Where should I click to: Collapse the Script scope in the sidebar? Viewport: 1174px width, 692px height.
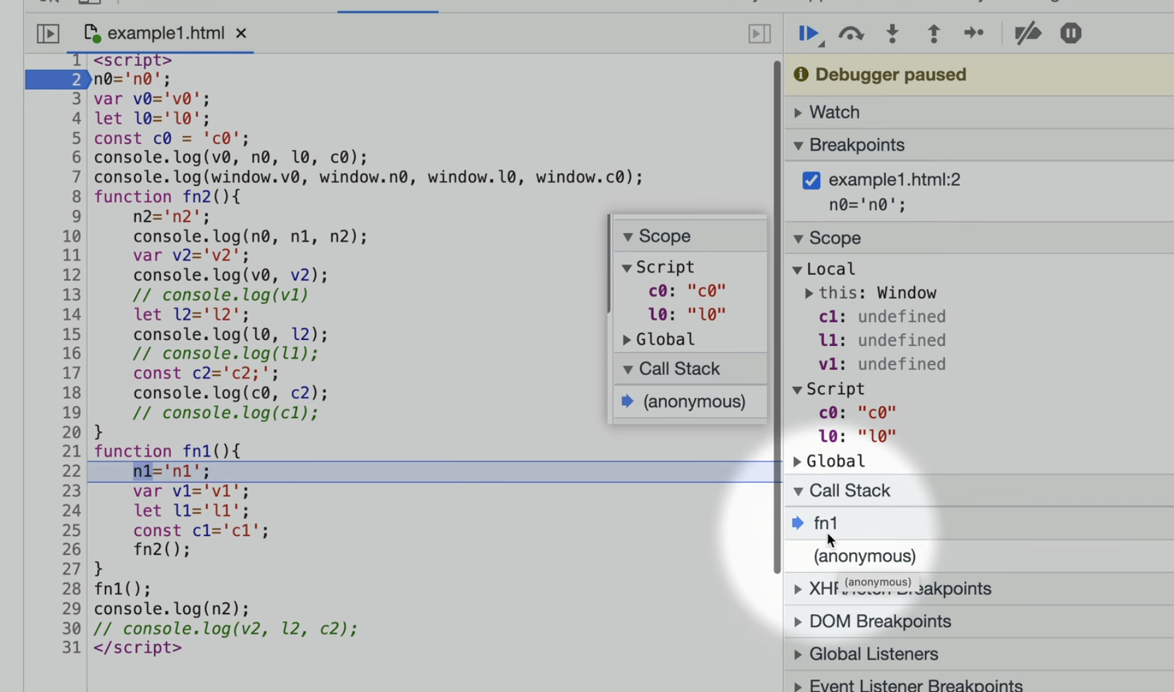coord(798,390)
